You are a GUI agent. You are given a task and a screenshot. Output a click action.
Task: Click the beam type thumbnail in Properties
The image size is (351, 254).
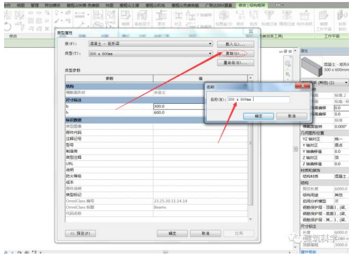click(x=312, y=66)
